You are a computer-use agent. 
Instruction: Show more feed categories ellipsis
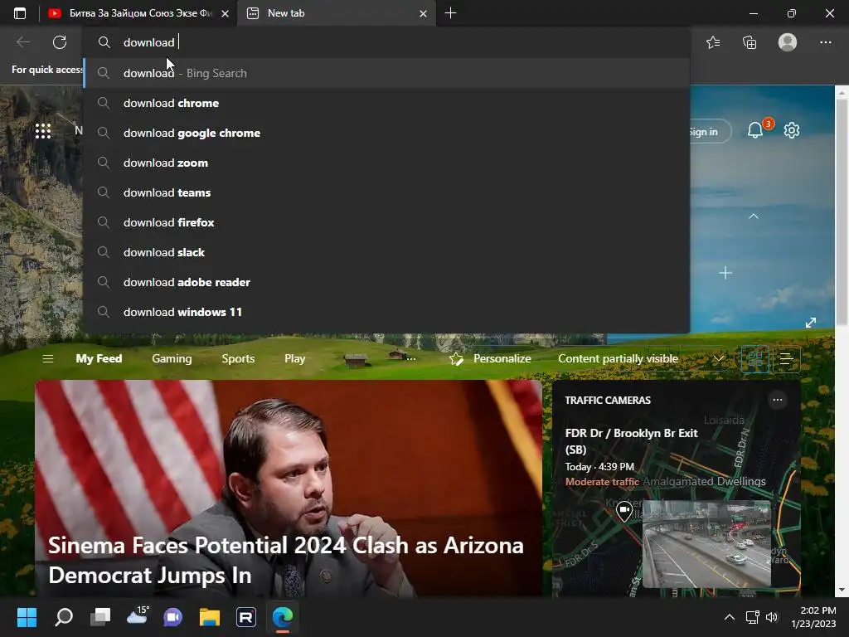coord(411,358)
